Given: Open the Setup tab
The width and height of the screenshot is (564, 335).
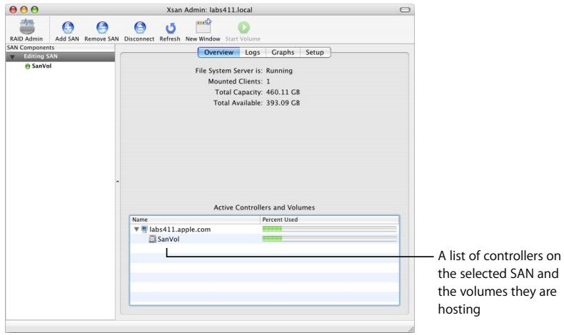Looking at the screenshot, I should [x=315, y=53].
